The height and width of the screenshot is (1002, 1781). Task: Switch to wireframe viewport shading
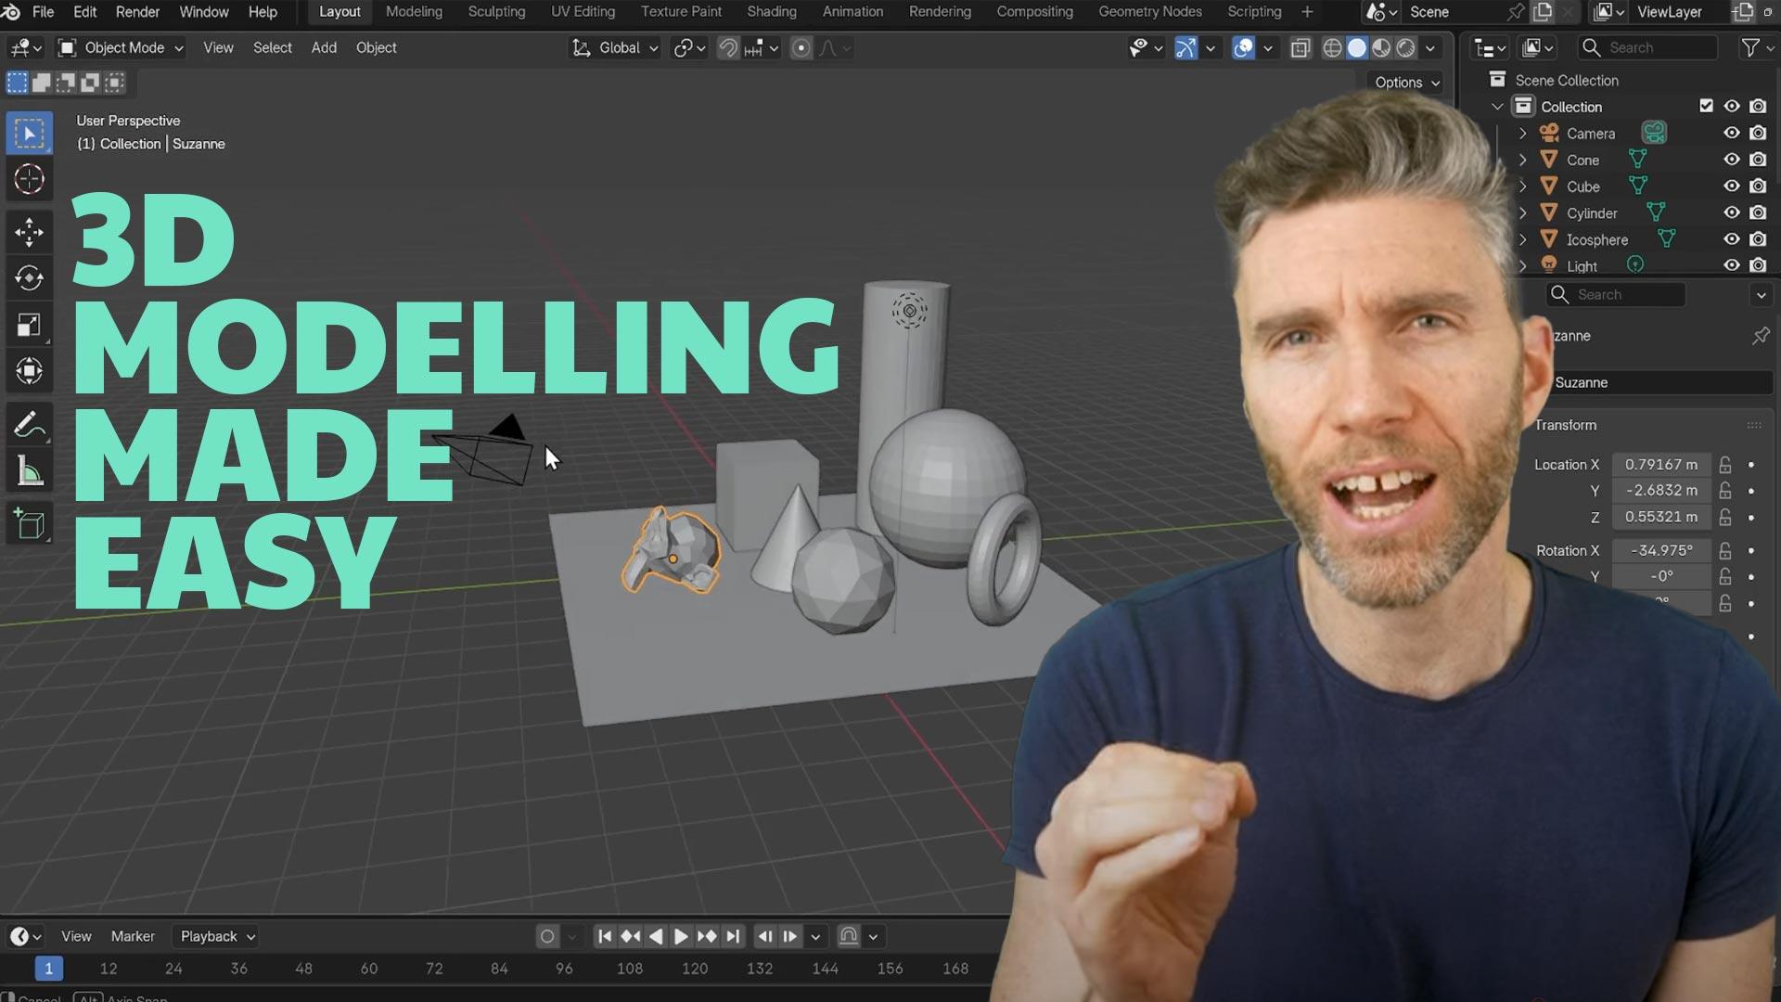(1332, 48)
